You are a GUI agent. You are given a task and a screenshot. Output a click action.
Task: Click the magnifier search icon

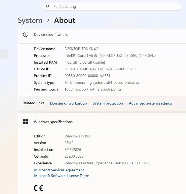(x=48, y=6)
